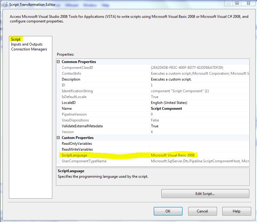Screen dimensions: 257x222
Task: Open Inputs and Outputs page
Action: pyautogui.click(x=27, y=44)
